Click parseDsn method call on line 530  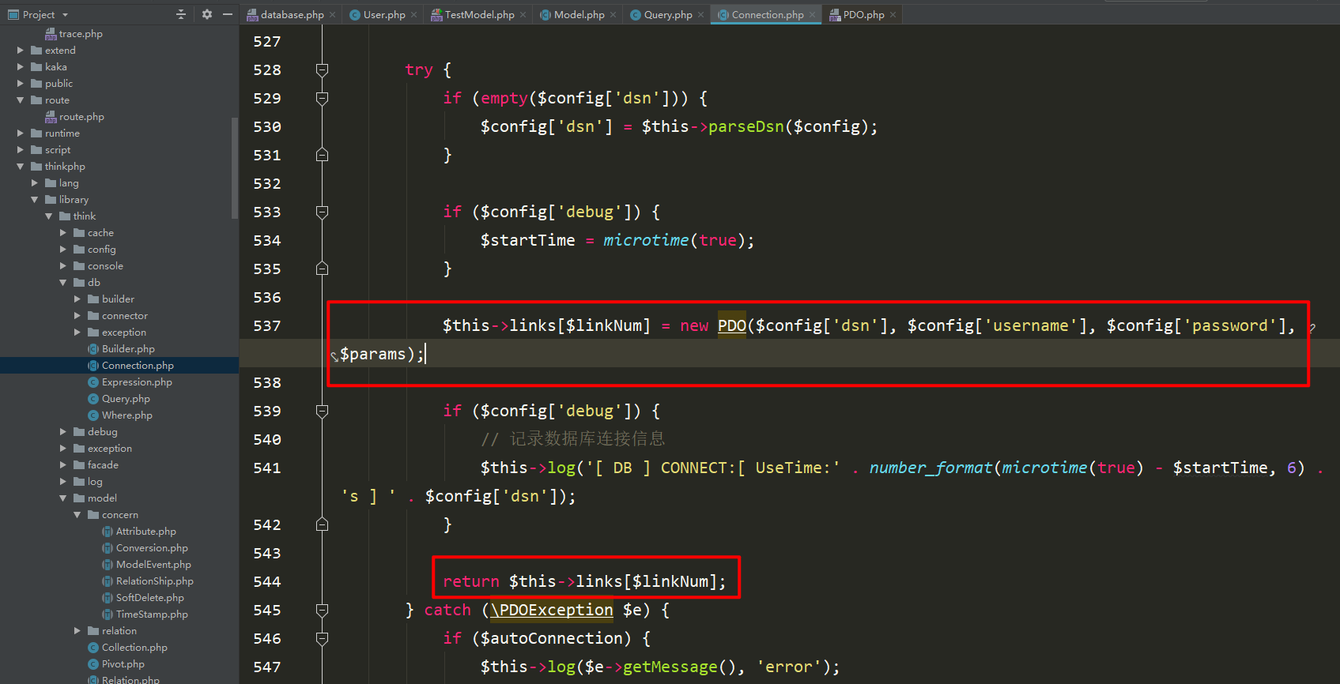pos(746,126)
